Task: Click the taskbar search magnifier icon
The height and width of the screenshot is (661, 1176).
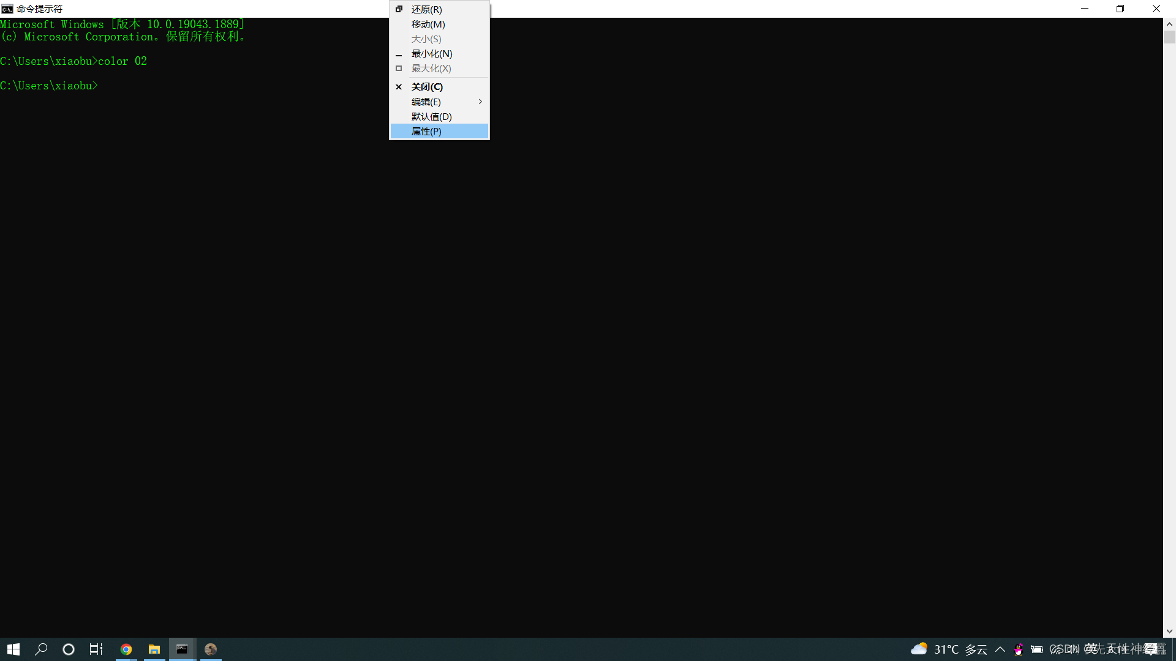Action: [x=41, y=649]
